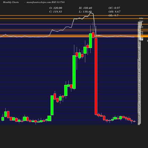Click the "OC: 0.97" reading

point(114,8)
